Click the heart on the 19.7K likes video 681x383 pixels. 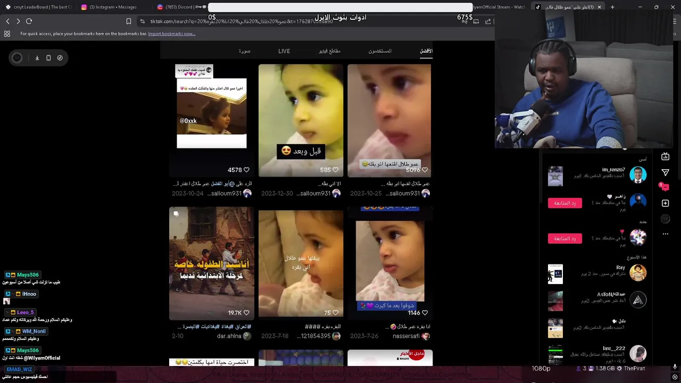tap(246, 313)
